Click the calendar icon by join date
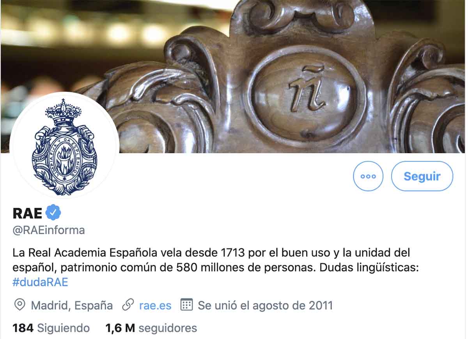 coord(187,305)
